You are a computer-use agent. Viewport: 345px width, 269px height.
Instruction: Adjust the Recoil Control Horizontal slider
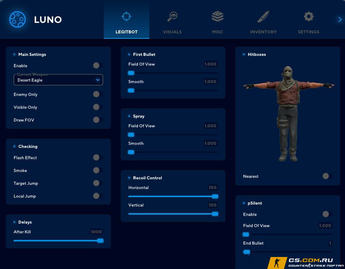(173, 196)
